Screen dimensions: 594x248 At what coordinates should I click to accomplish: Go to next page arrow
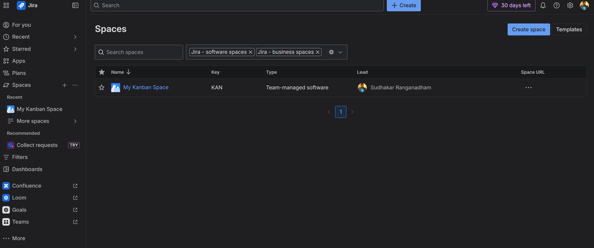click(352, 112)
